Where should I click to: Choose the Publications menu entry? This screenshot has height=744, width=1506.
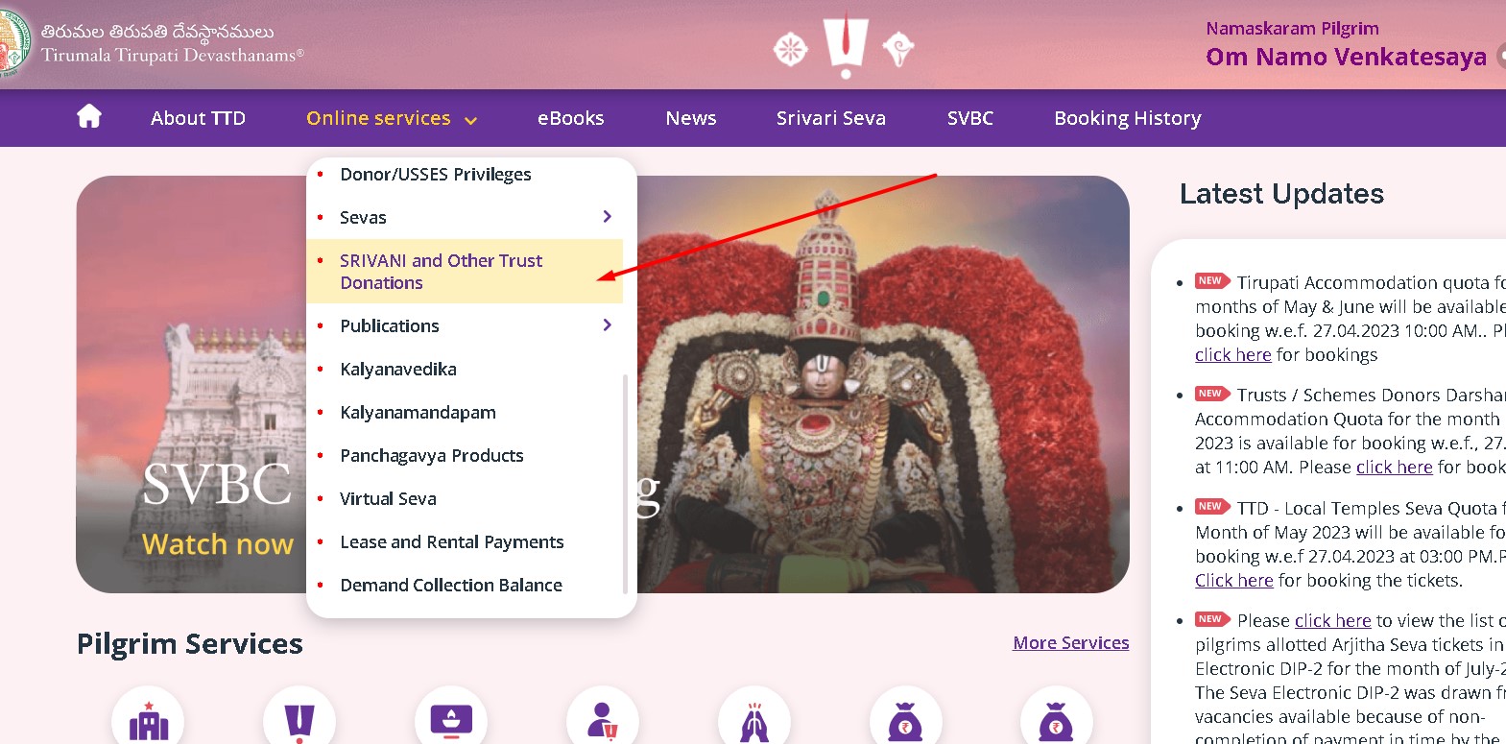pos(465,326)
